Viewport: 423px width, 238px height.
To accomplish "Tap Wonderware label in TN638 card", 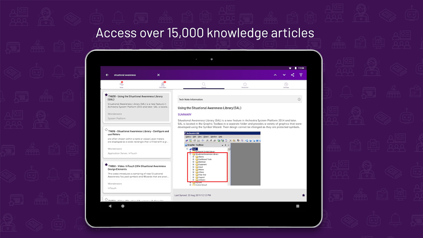I will [115, 114].
